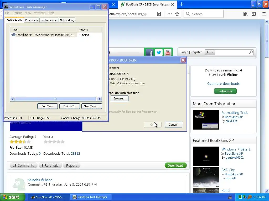Click the orange magnifier tray icon

click(x=250, y=197)
